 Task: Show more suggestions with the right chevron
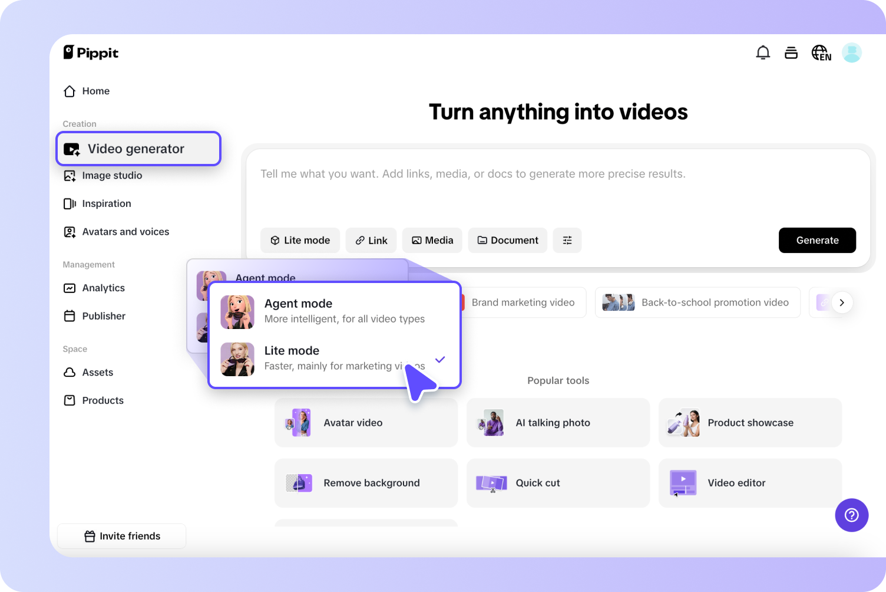pos(842,302)
